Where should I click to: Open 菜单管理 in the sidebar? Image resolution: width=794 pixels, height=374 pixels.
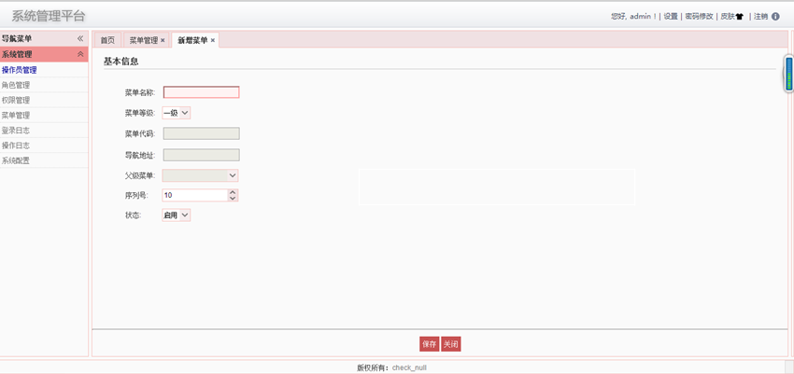[x=44, y=116]
